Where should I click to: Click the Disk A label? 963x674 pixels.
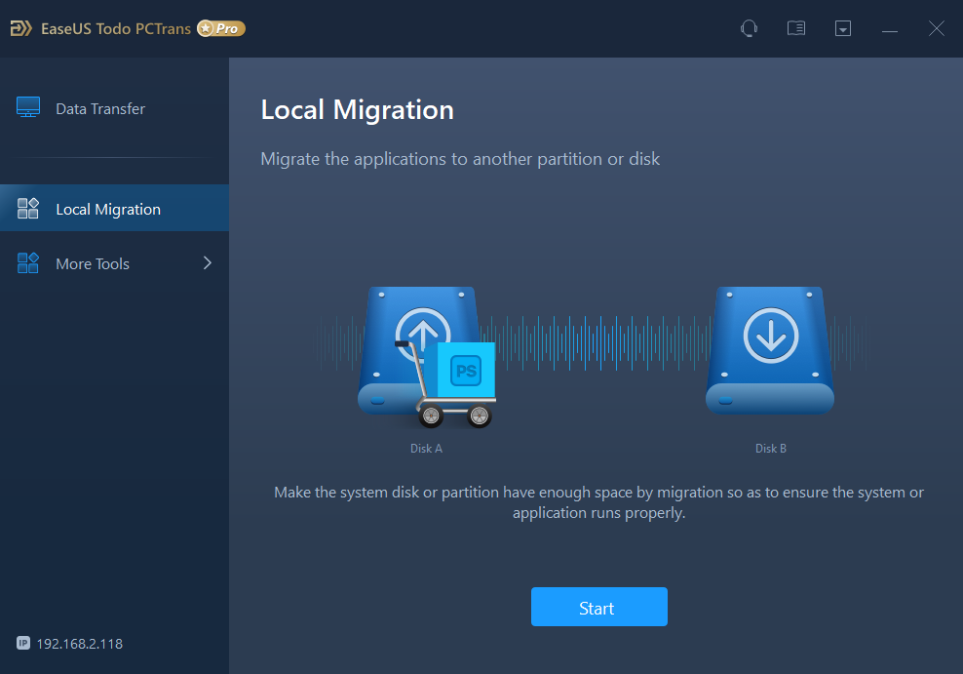426,449
